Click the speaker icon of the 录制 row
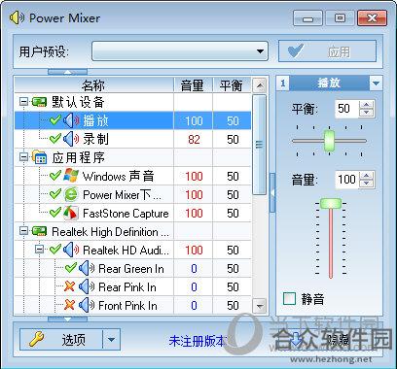Viewport: 397px width, 369px height. [71, 139]
